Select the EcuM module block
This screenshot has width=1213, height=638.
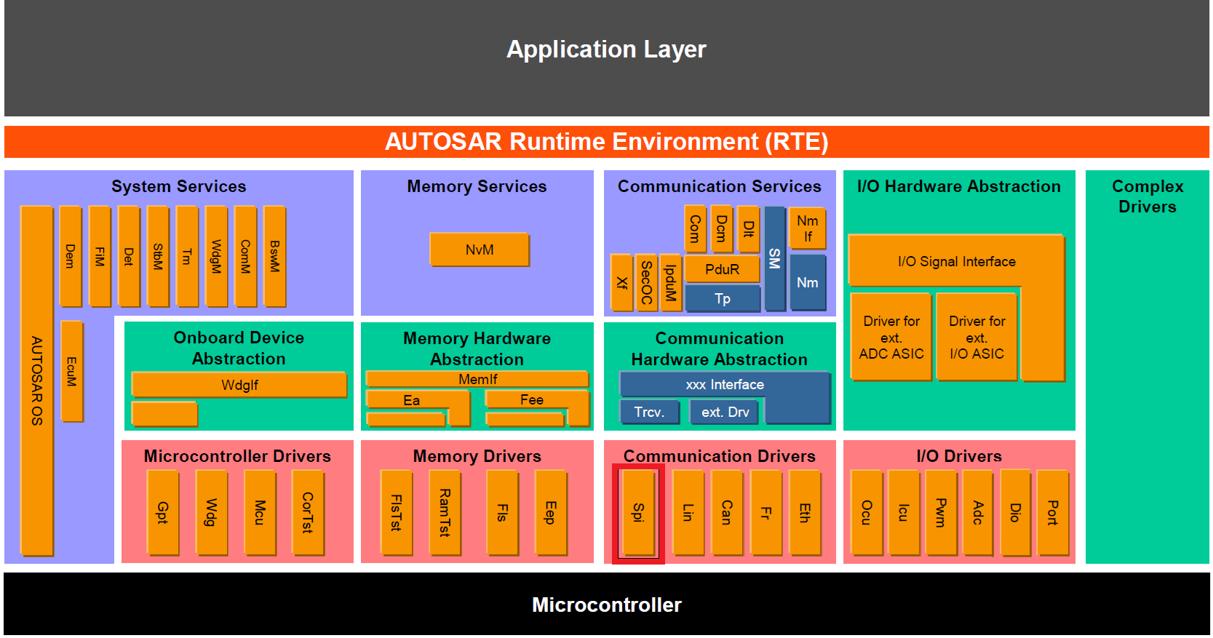coord(71,371)
